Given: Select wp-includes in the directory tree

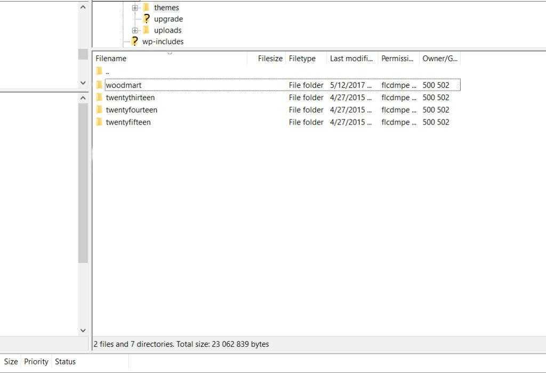Looking at the screenshot, I should coord(163,42).
